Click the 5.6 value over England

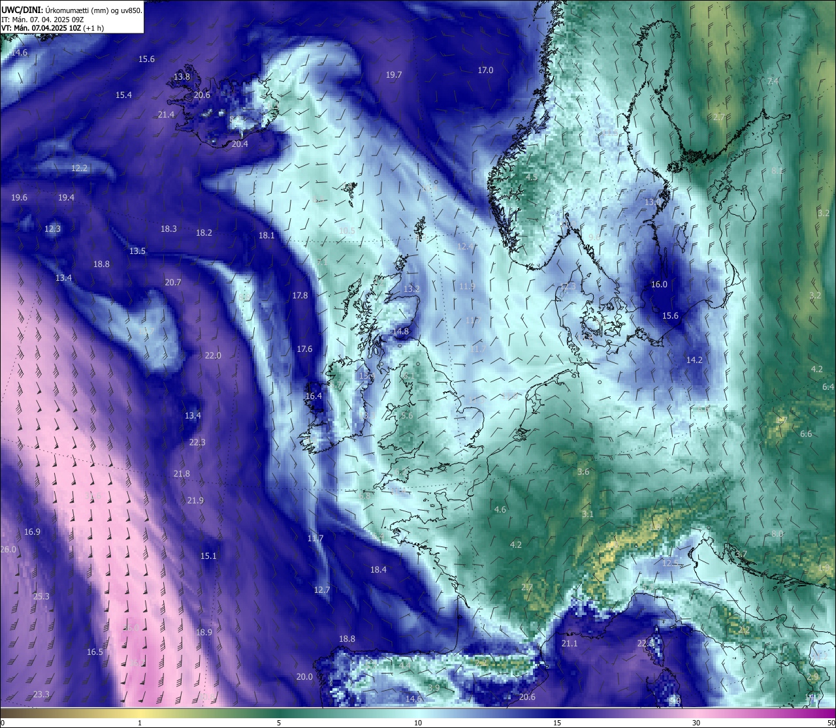click(408, 416)
